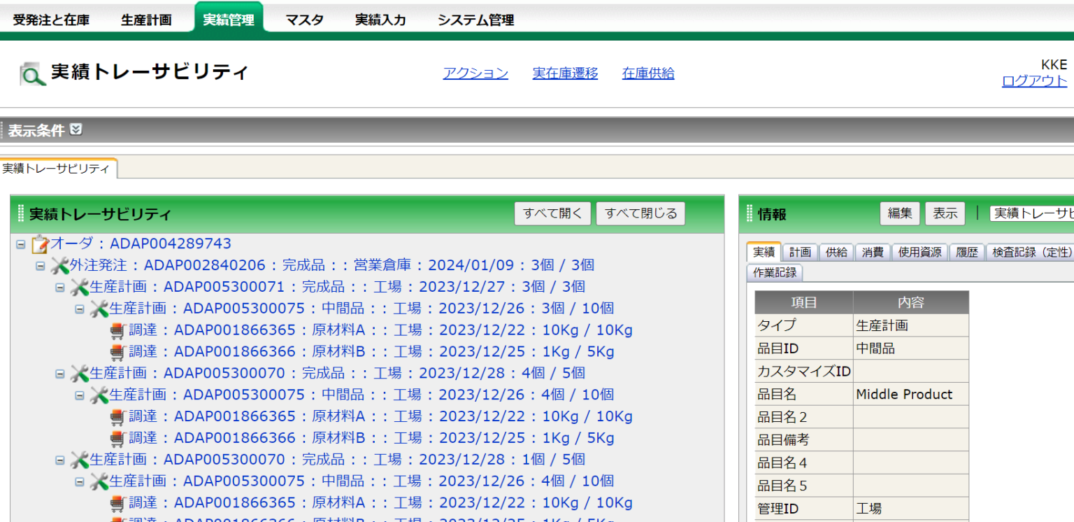Collapse the 表示条件 section chevron

[x=76, y=129]
